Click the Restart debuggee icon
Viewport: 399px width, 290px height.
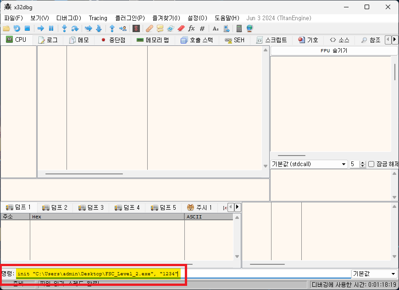coord(17,28)
